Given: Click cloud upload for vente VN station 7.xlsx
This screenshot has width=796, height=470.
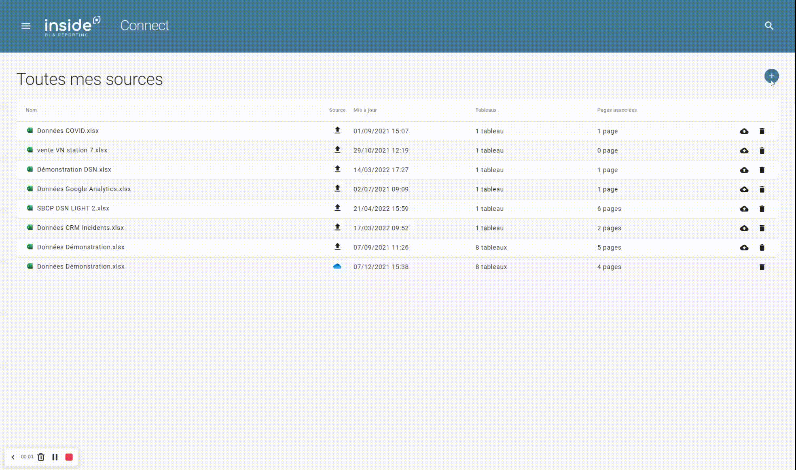Looking at the screenshot, I should pos(744,150).
